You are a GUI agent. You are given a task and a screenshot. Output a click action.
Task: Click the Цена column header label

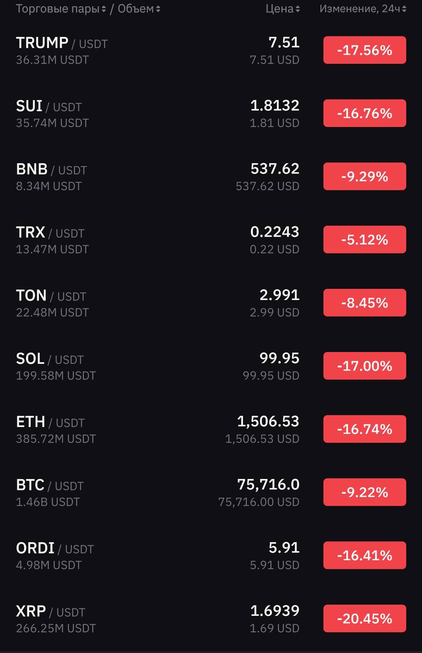pos(280,9)
